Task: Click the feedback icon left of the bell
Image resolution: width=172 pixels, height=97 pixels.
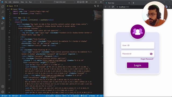Action: coord(98,96)
